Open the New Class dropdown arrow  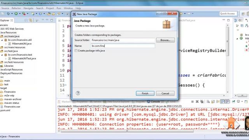point(44,14)
